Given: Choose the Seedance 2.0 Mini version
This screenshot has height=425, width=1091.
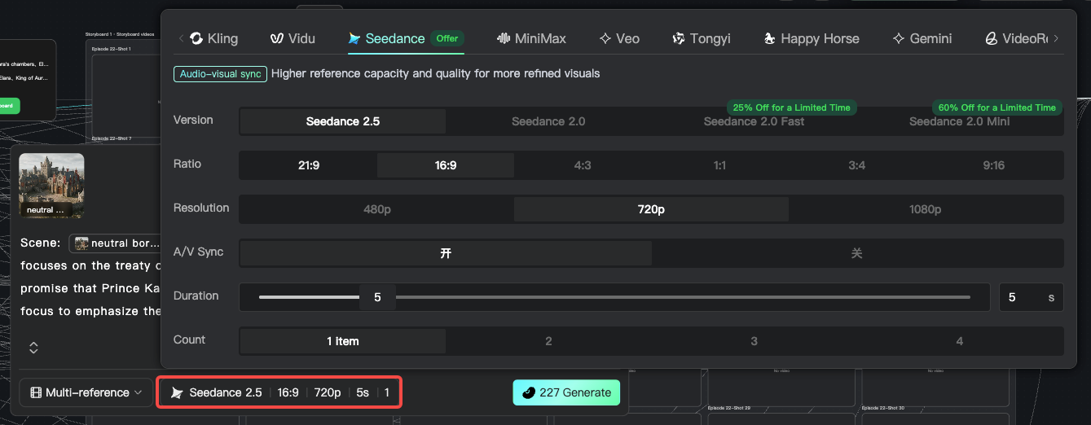Looking at the screenshot, I should coord(959,121).
